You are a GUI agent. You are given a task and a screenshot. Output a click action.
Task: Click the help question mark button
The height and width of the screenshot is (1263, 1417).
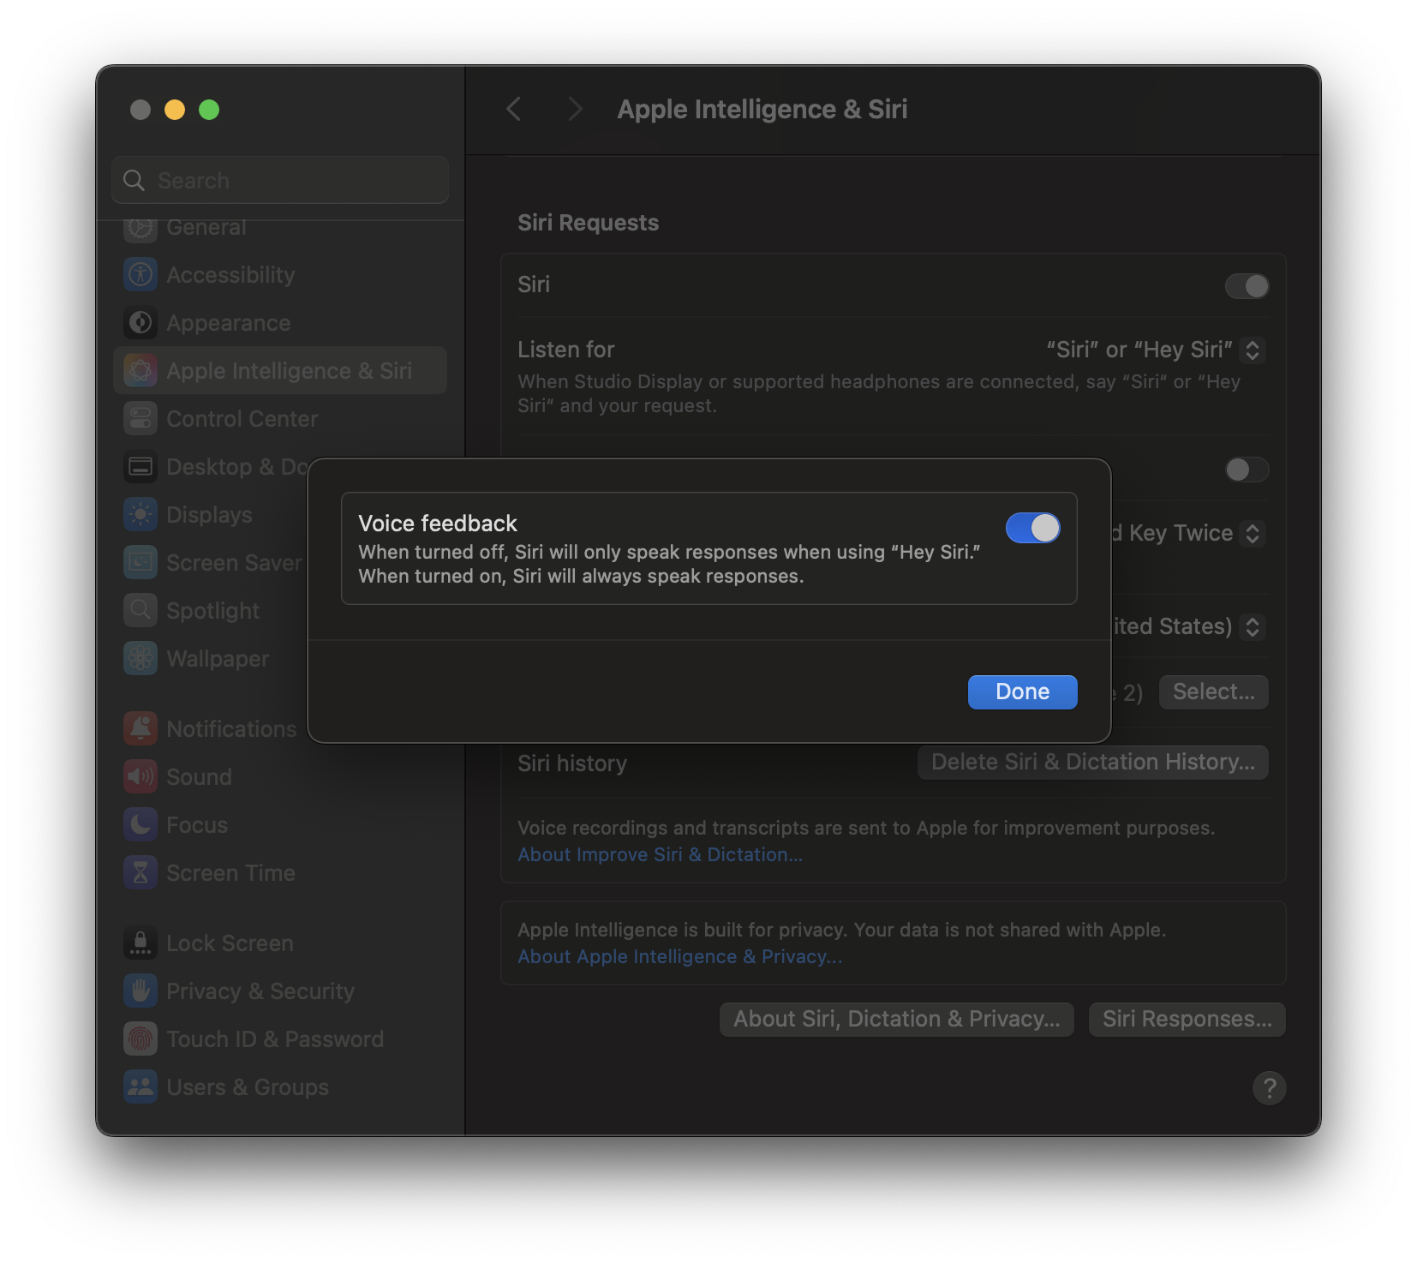pyautogui.click(x=1269, y=1088)
